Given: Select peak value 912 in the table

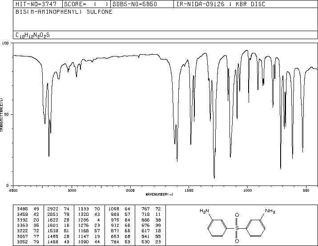Looking at the screenshot, I should pos(115,225).
